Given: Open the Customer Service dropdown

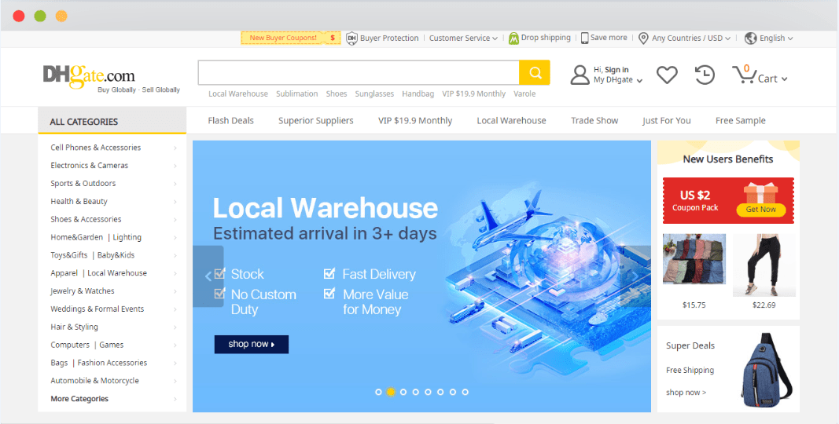Looking at the screenshot, I should 463,38.
